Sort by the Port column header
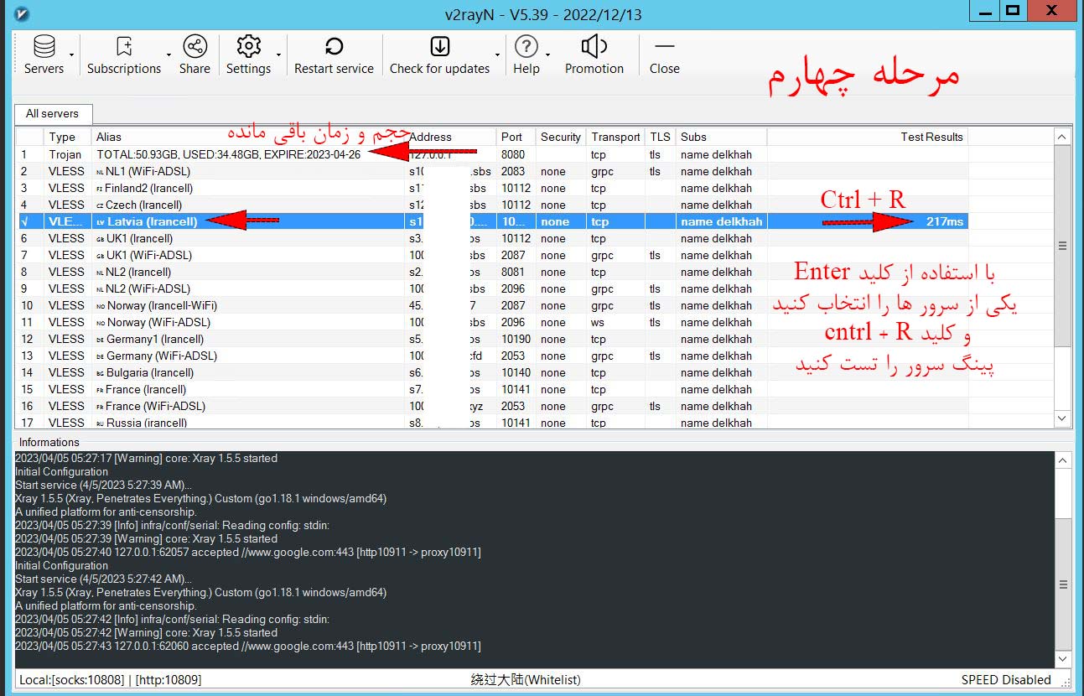The height and width of the screenshot is (696, 1084). (x=516, y=137)
